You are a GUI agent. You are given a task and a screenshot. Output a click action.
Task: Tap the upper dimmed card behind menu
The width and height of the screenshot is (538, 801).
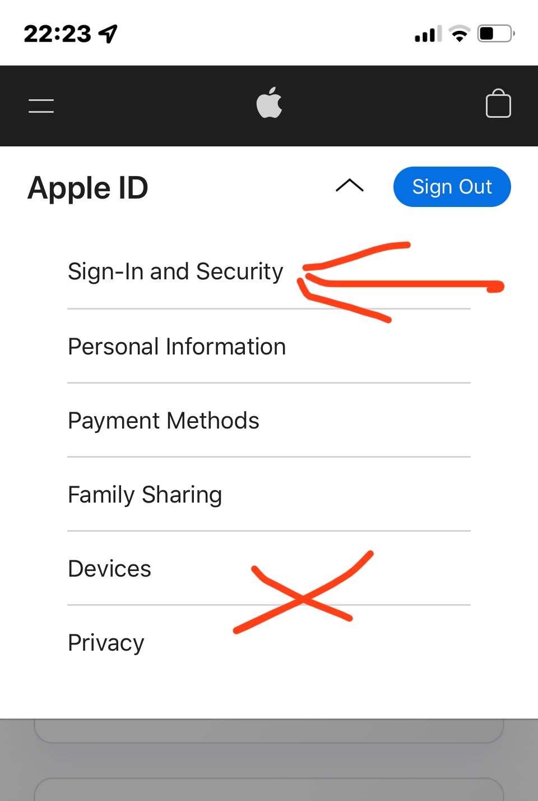click(x=269, y=731)
